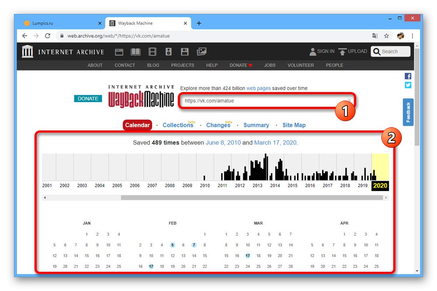
Task: Open the Chrome profile avatar
Action: point(400,36)
